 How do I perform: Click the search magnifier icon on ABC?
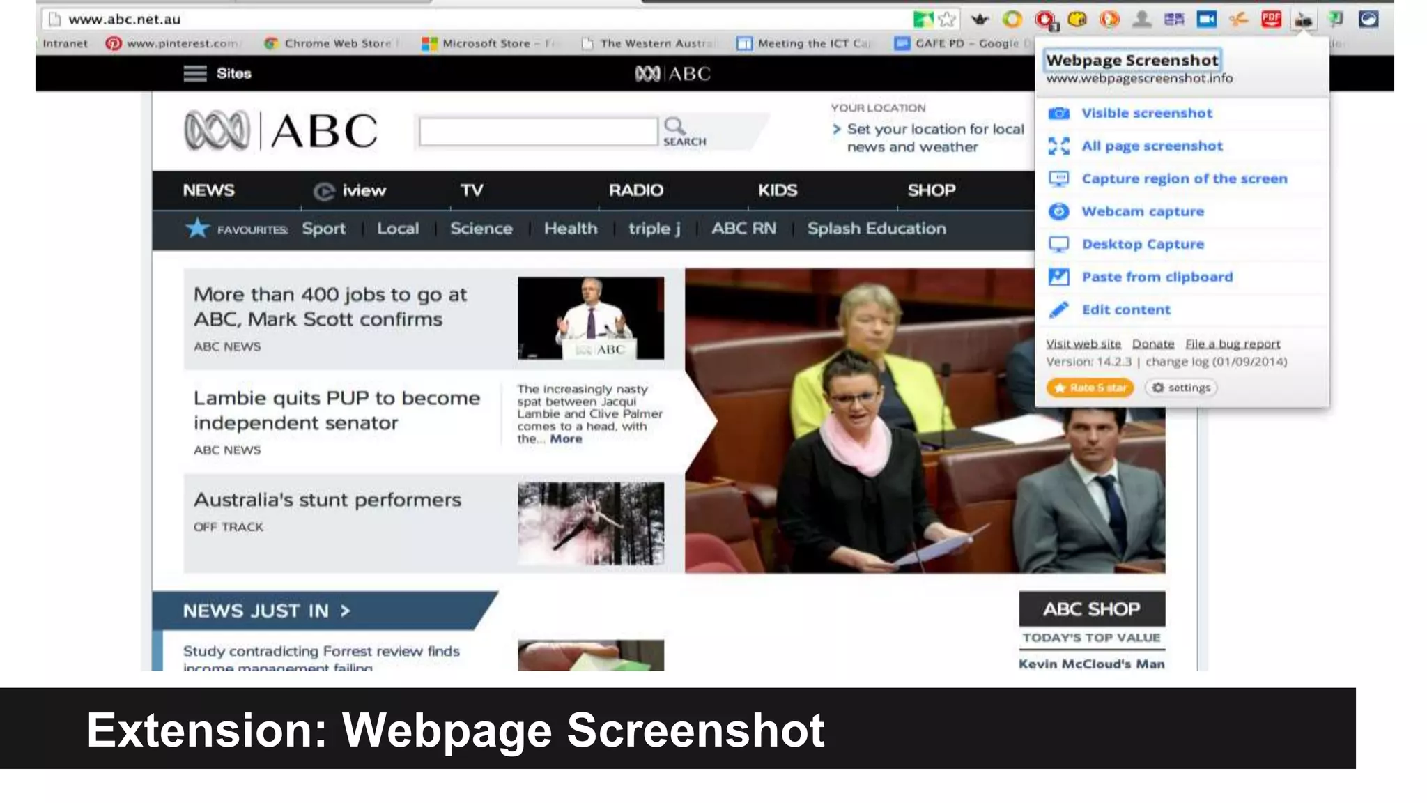[674, 125]
